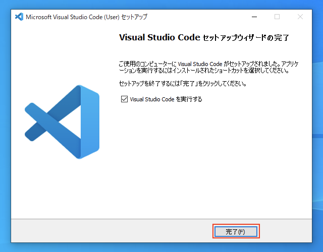The width and height of the screenshot is (323, 252).
Task: Click the text 'セットアップを終了するには「完了」をクリックしてください。'
Action: click(x=183, y=84)
